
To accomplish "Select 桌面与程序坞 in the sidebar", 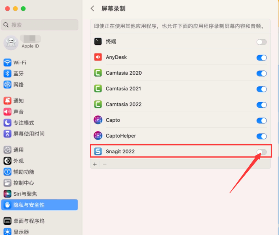I will (x=29, y=221).
